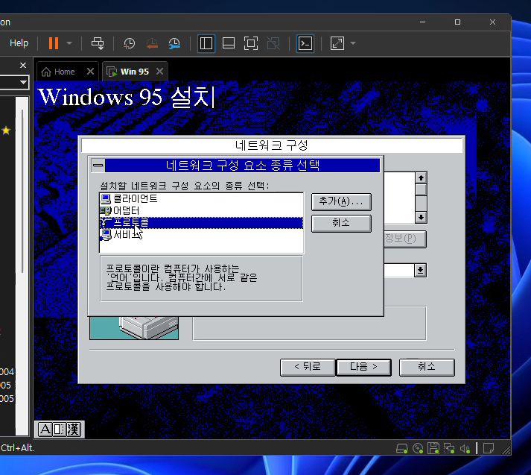Click the yellow favorite star in library
Image resolution: width=531 pixels, height=475 pixels.
(x=6, y=130)
